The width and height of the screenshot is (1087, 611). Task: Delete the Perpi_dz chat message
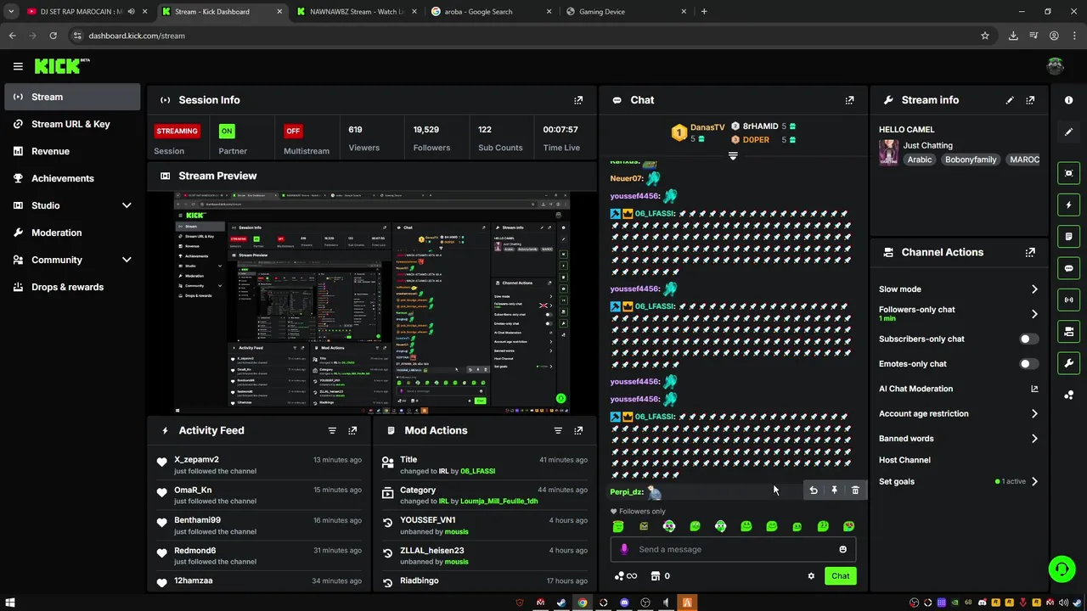point(855,490)
